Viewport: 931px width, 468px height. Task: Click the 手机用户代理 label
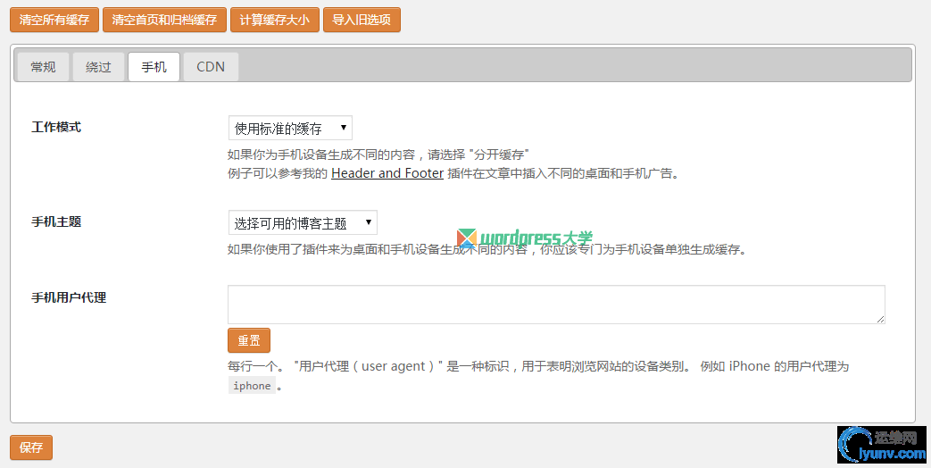tap(69, 297)
